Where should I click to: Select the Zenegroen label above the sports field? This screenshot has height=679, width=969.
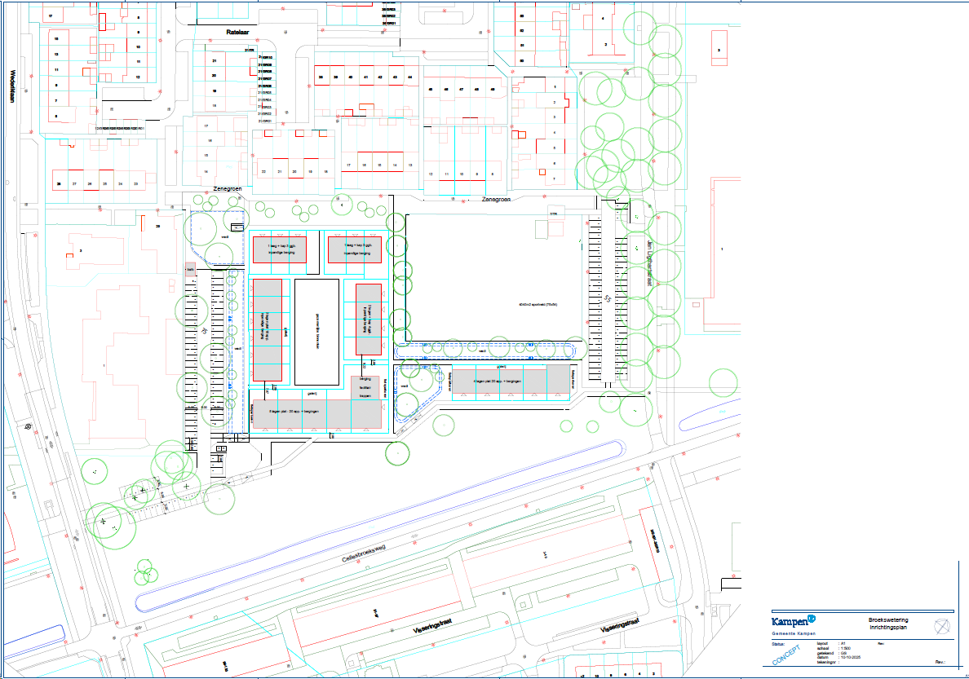tap(496, 198)
